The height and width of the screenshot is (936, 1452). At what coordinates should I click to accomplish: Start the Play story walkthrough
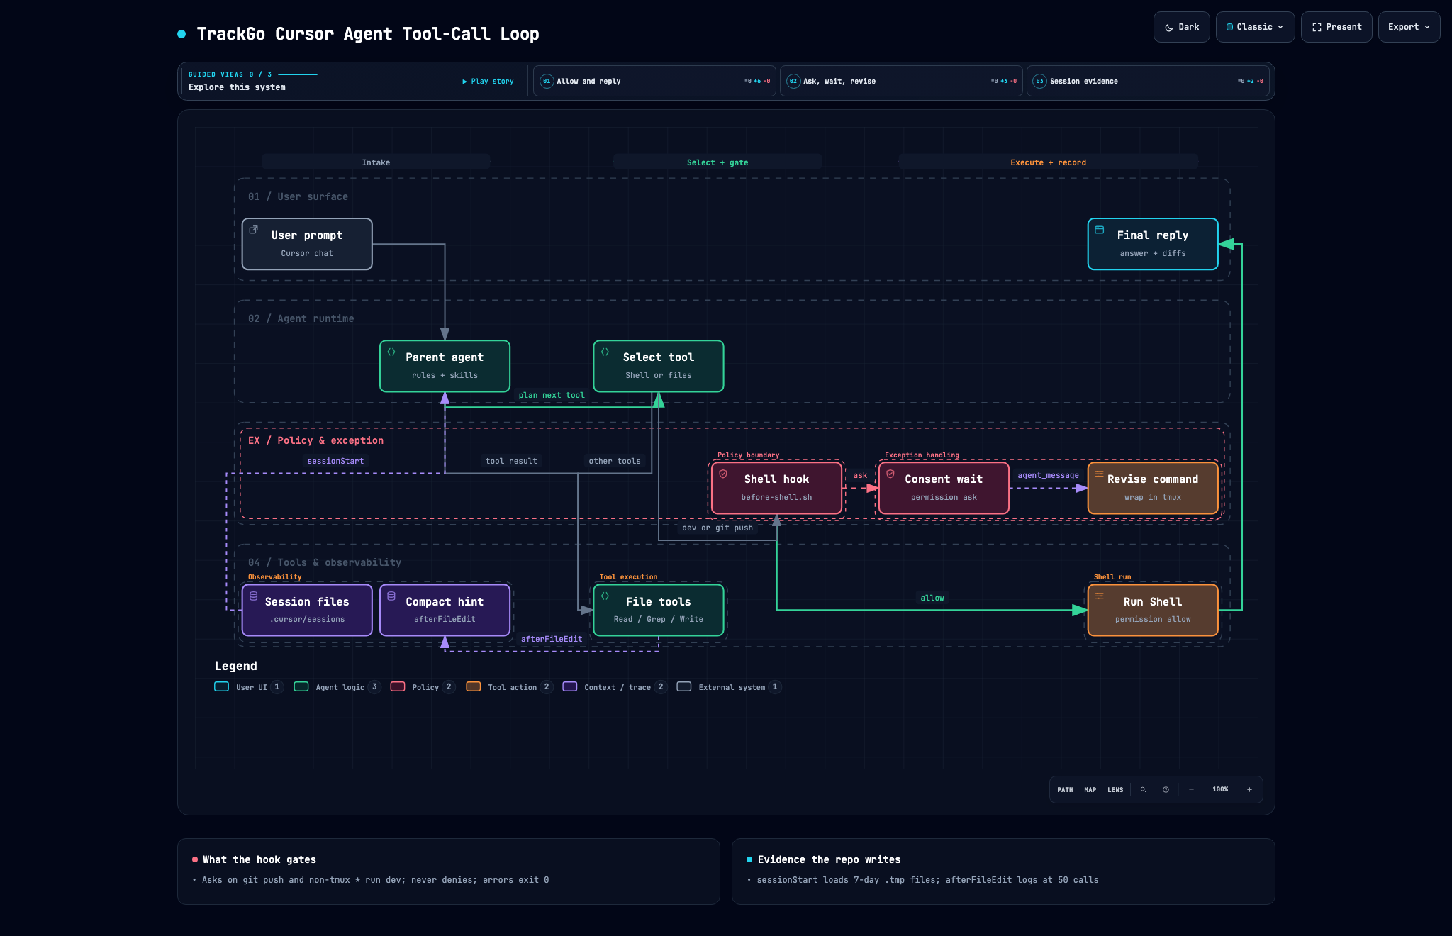coord(488,81)
